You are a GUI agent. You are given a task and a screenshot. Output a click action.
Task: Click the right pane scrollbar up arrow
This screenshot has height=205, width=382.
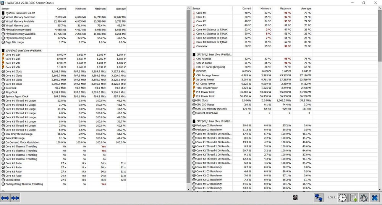coord(379,8)
